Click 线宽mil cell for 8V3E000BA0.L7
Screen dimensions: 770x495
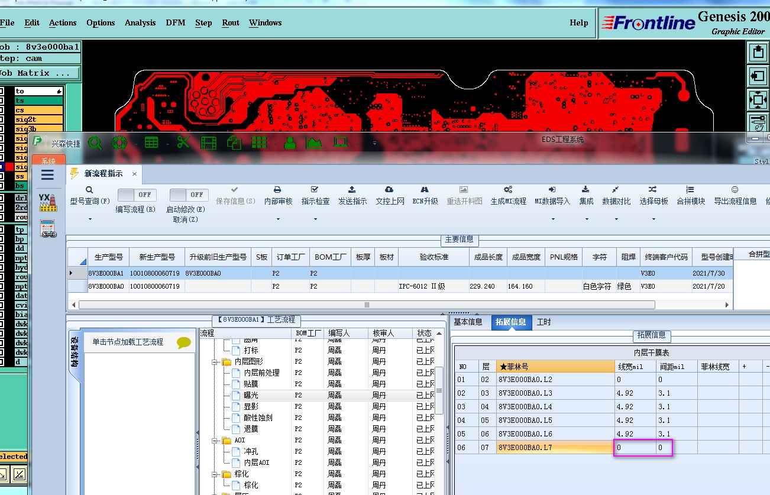click(635, 448)
